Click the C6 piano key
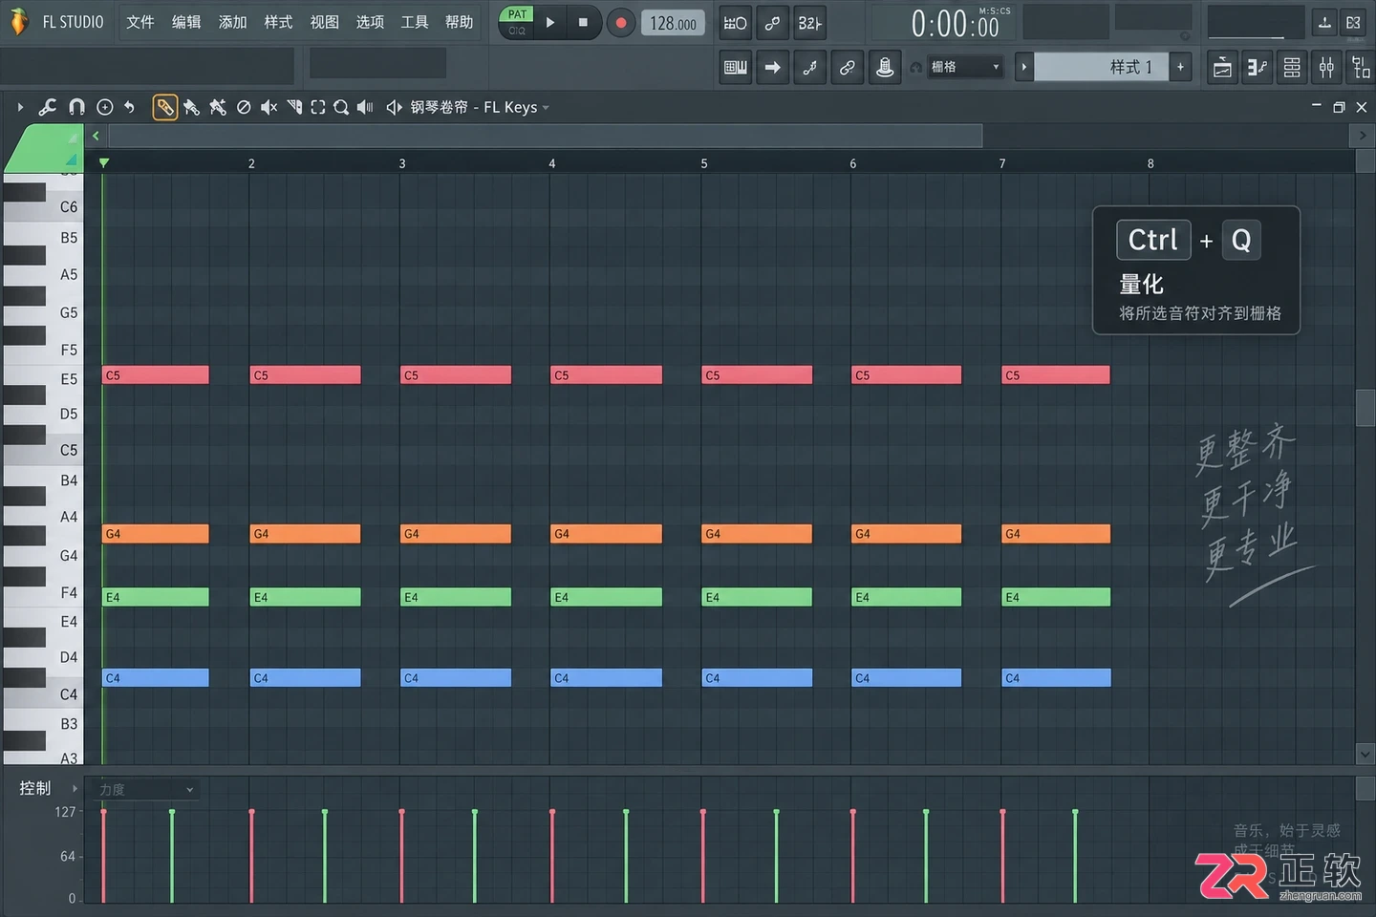1376x917 pixels. [x=43, y=206]
